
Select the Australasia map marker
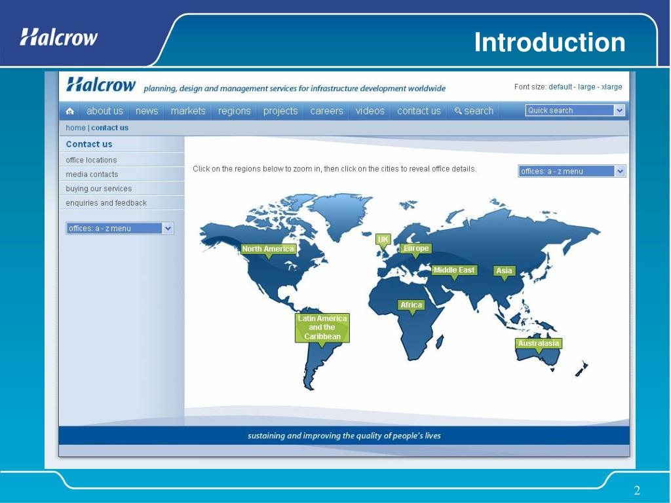click(x=539, y=343)
